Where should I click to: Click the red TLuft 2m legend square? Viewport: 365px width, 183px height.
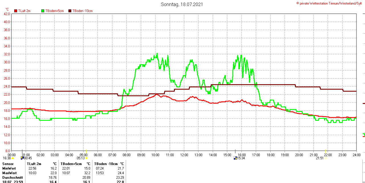click(16, 11)
